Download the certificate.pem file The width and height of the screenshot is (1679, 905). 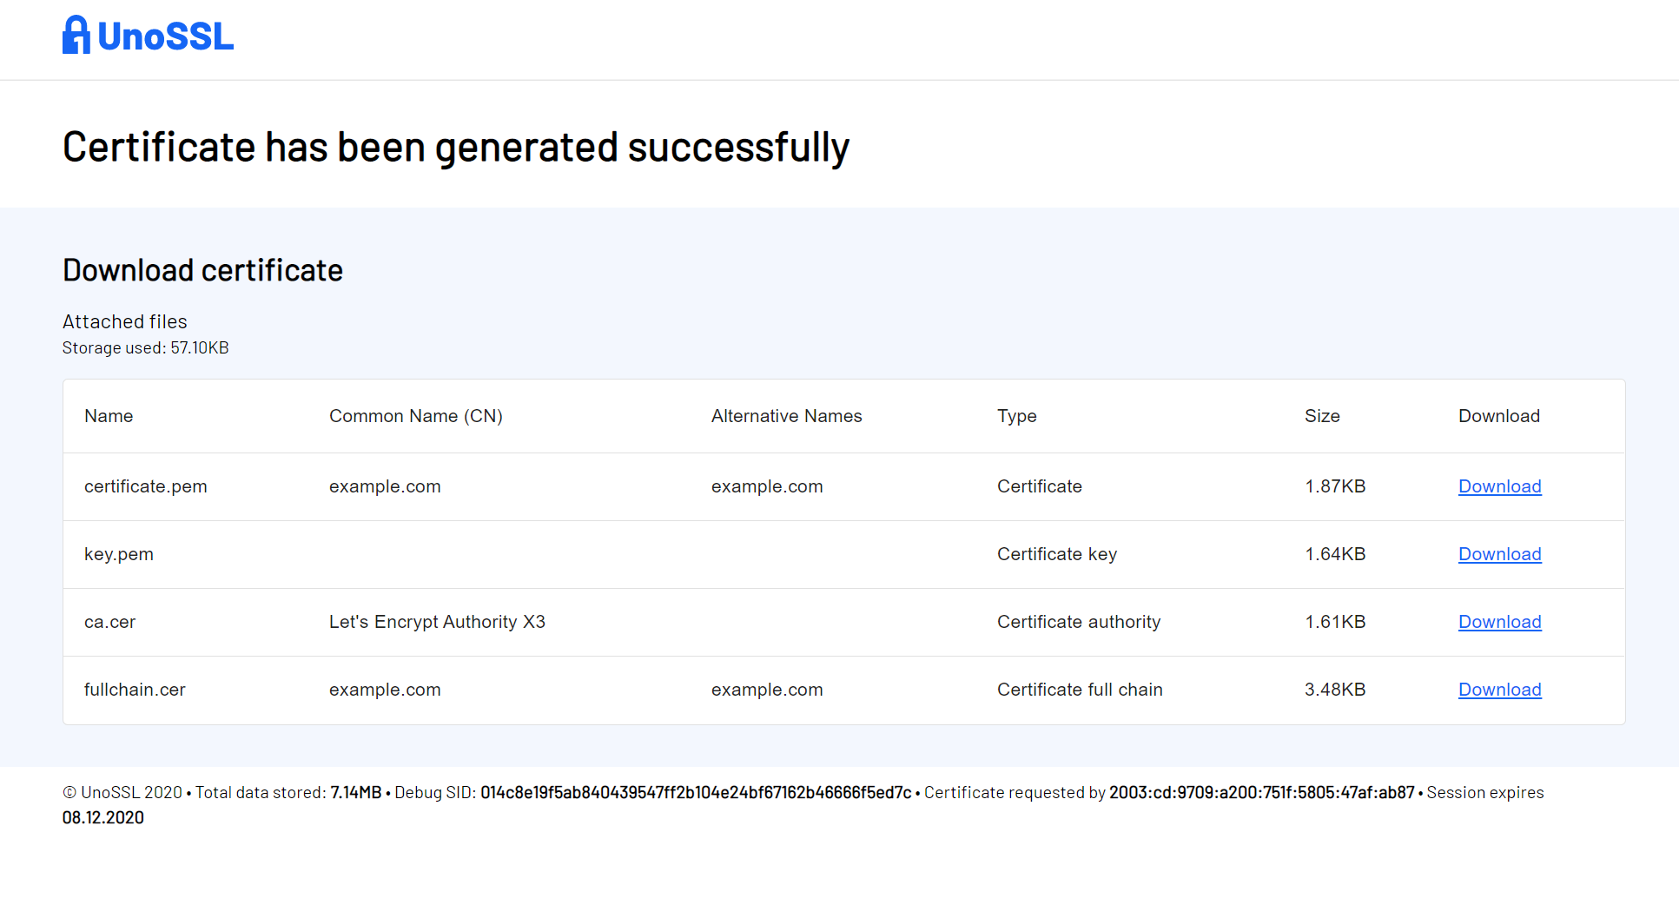point(1499,486)
